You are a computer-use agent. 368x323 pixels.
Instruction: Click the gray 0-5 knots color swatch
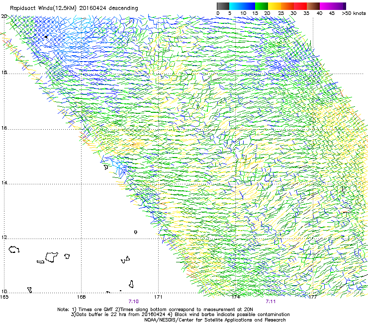(223, 6)
